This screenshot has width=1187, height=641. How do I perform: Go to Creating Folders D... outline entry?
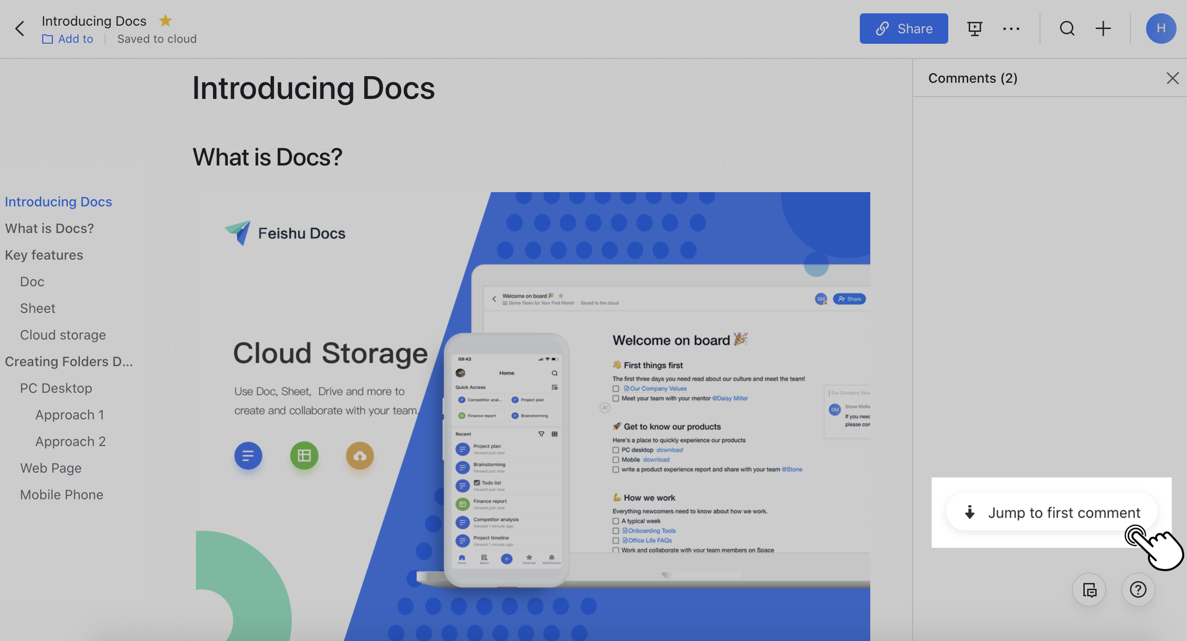[69, 361]
